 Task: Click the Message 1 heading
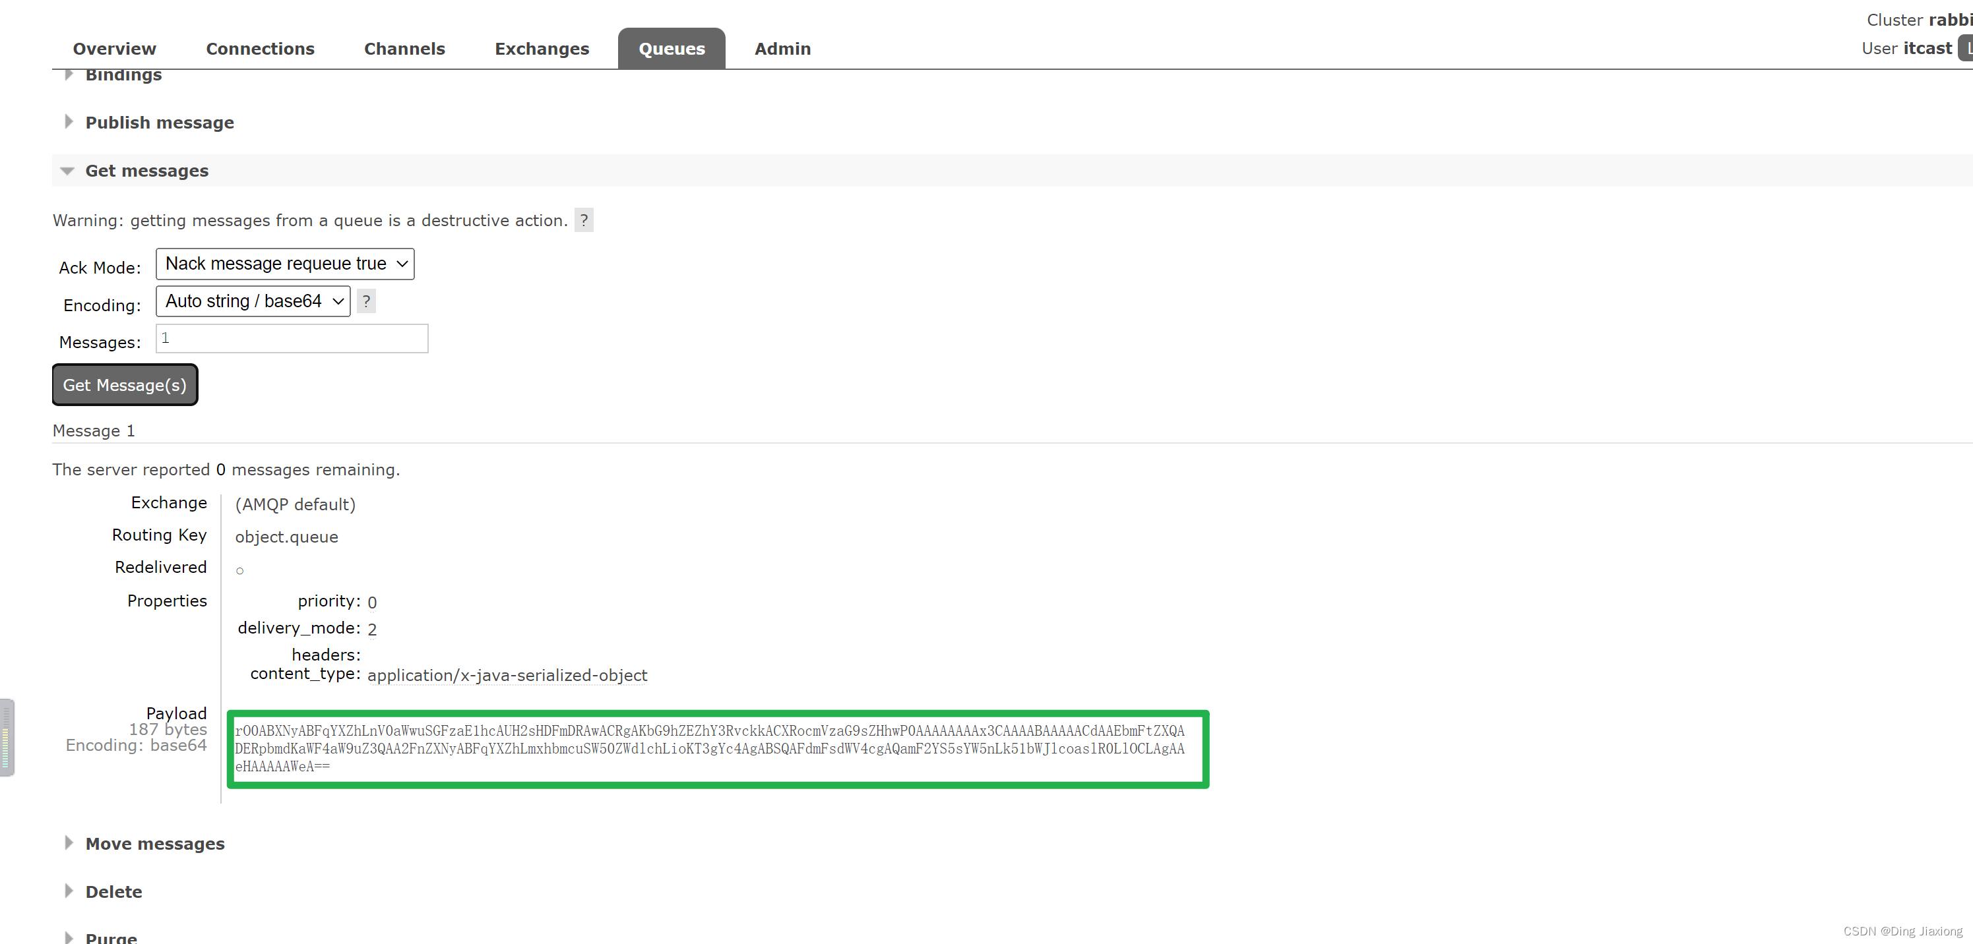pos(94,431)
